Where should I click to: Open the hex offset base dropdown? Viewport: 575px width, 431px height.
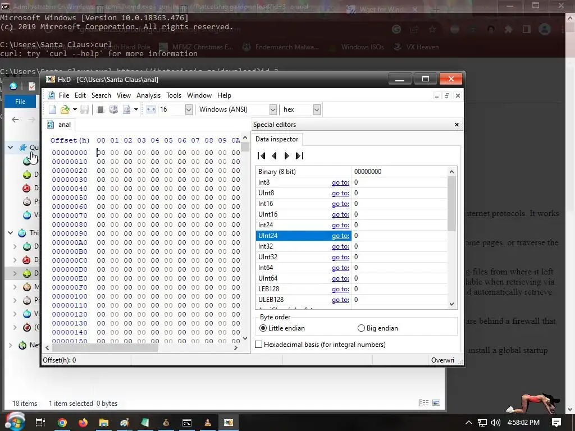317,109
